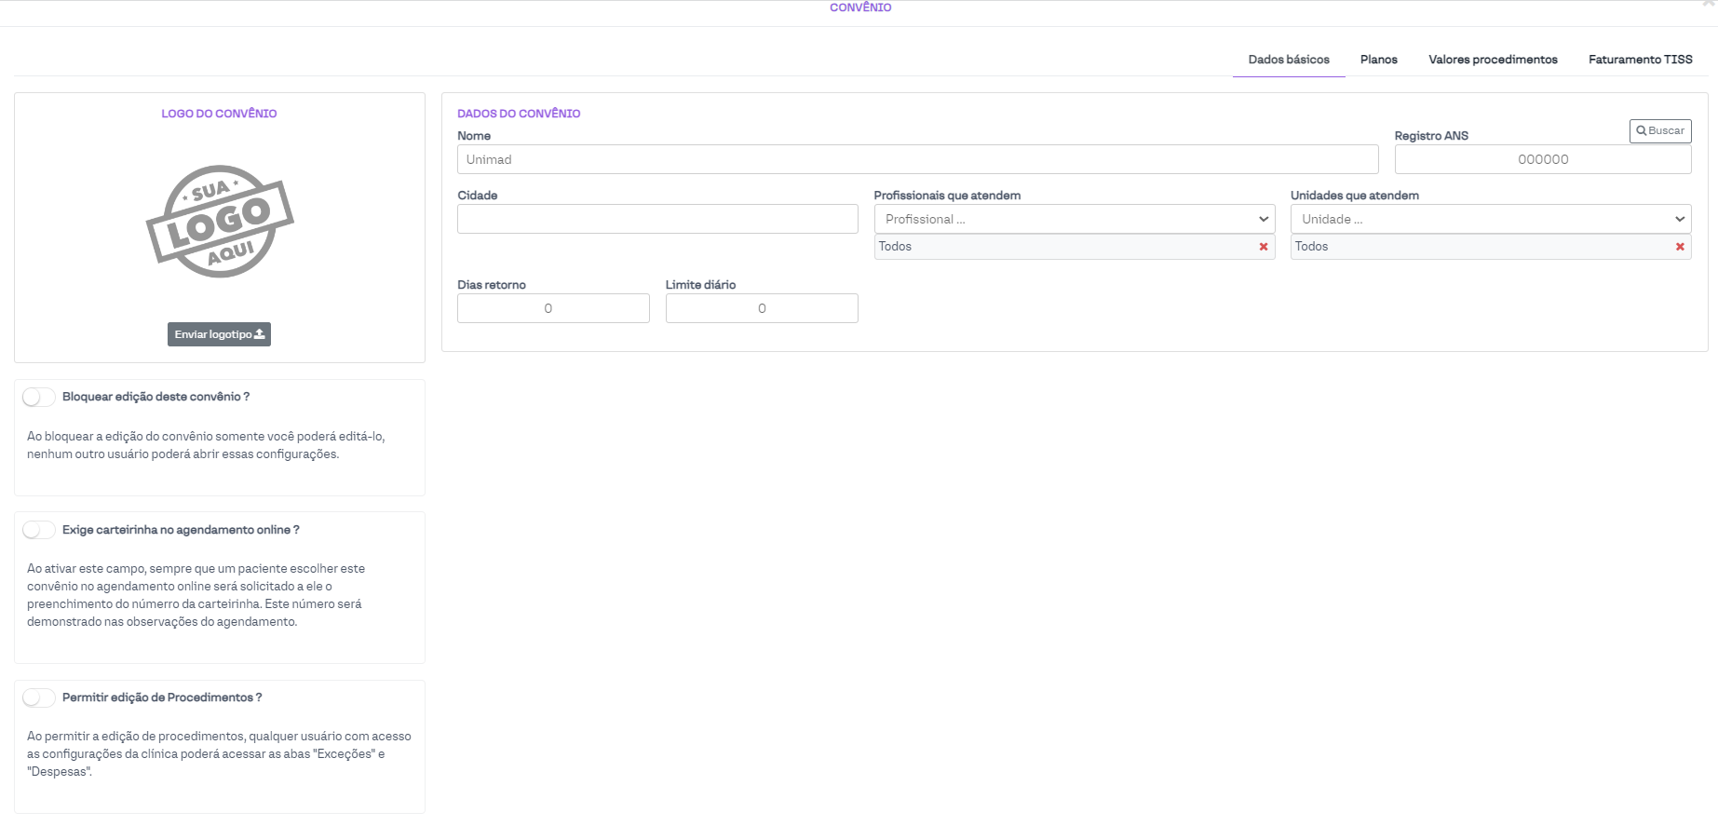Focus the Registro ANS field

(1542, 159)
